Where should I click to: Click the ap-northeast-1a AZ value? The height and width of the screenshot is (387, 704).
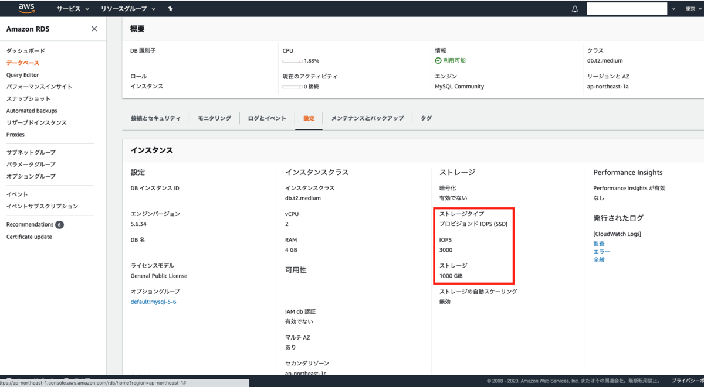point(608,87)
